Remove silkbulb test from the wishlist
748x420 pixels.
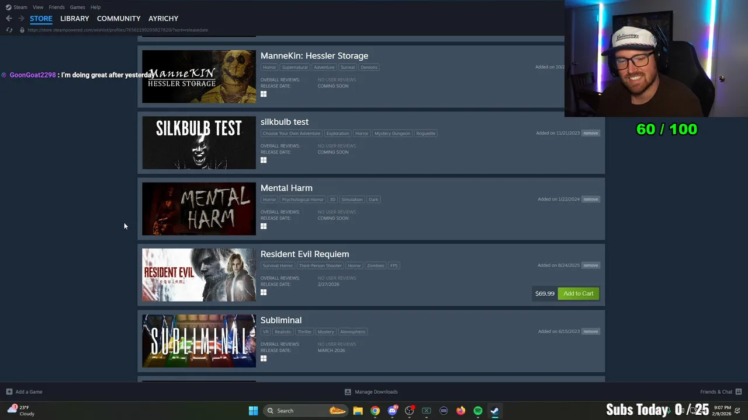590,133
